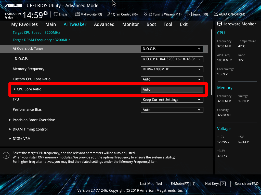The height and width of the screenshot is (195, 261).
Task: Click the EzMode arrow icon
Action: pos(193,184)
